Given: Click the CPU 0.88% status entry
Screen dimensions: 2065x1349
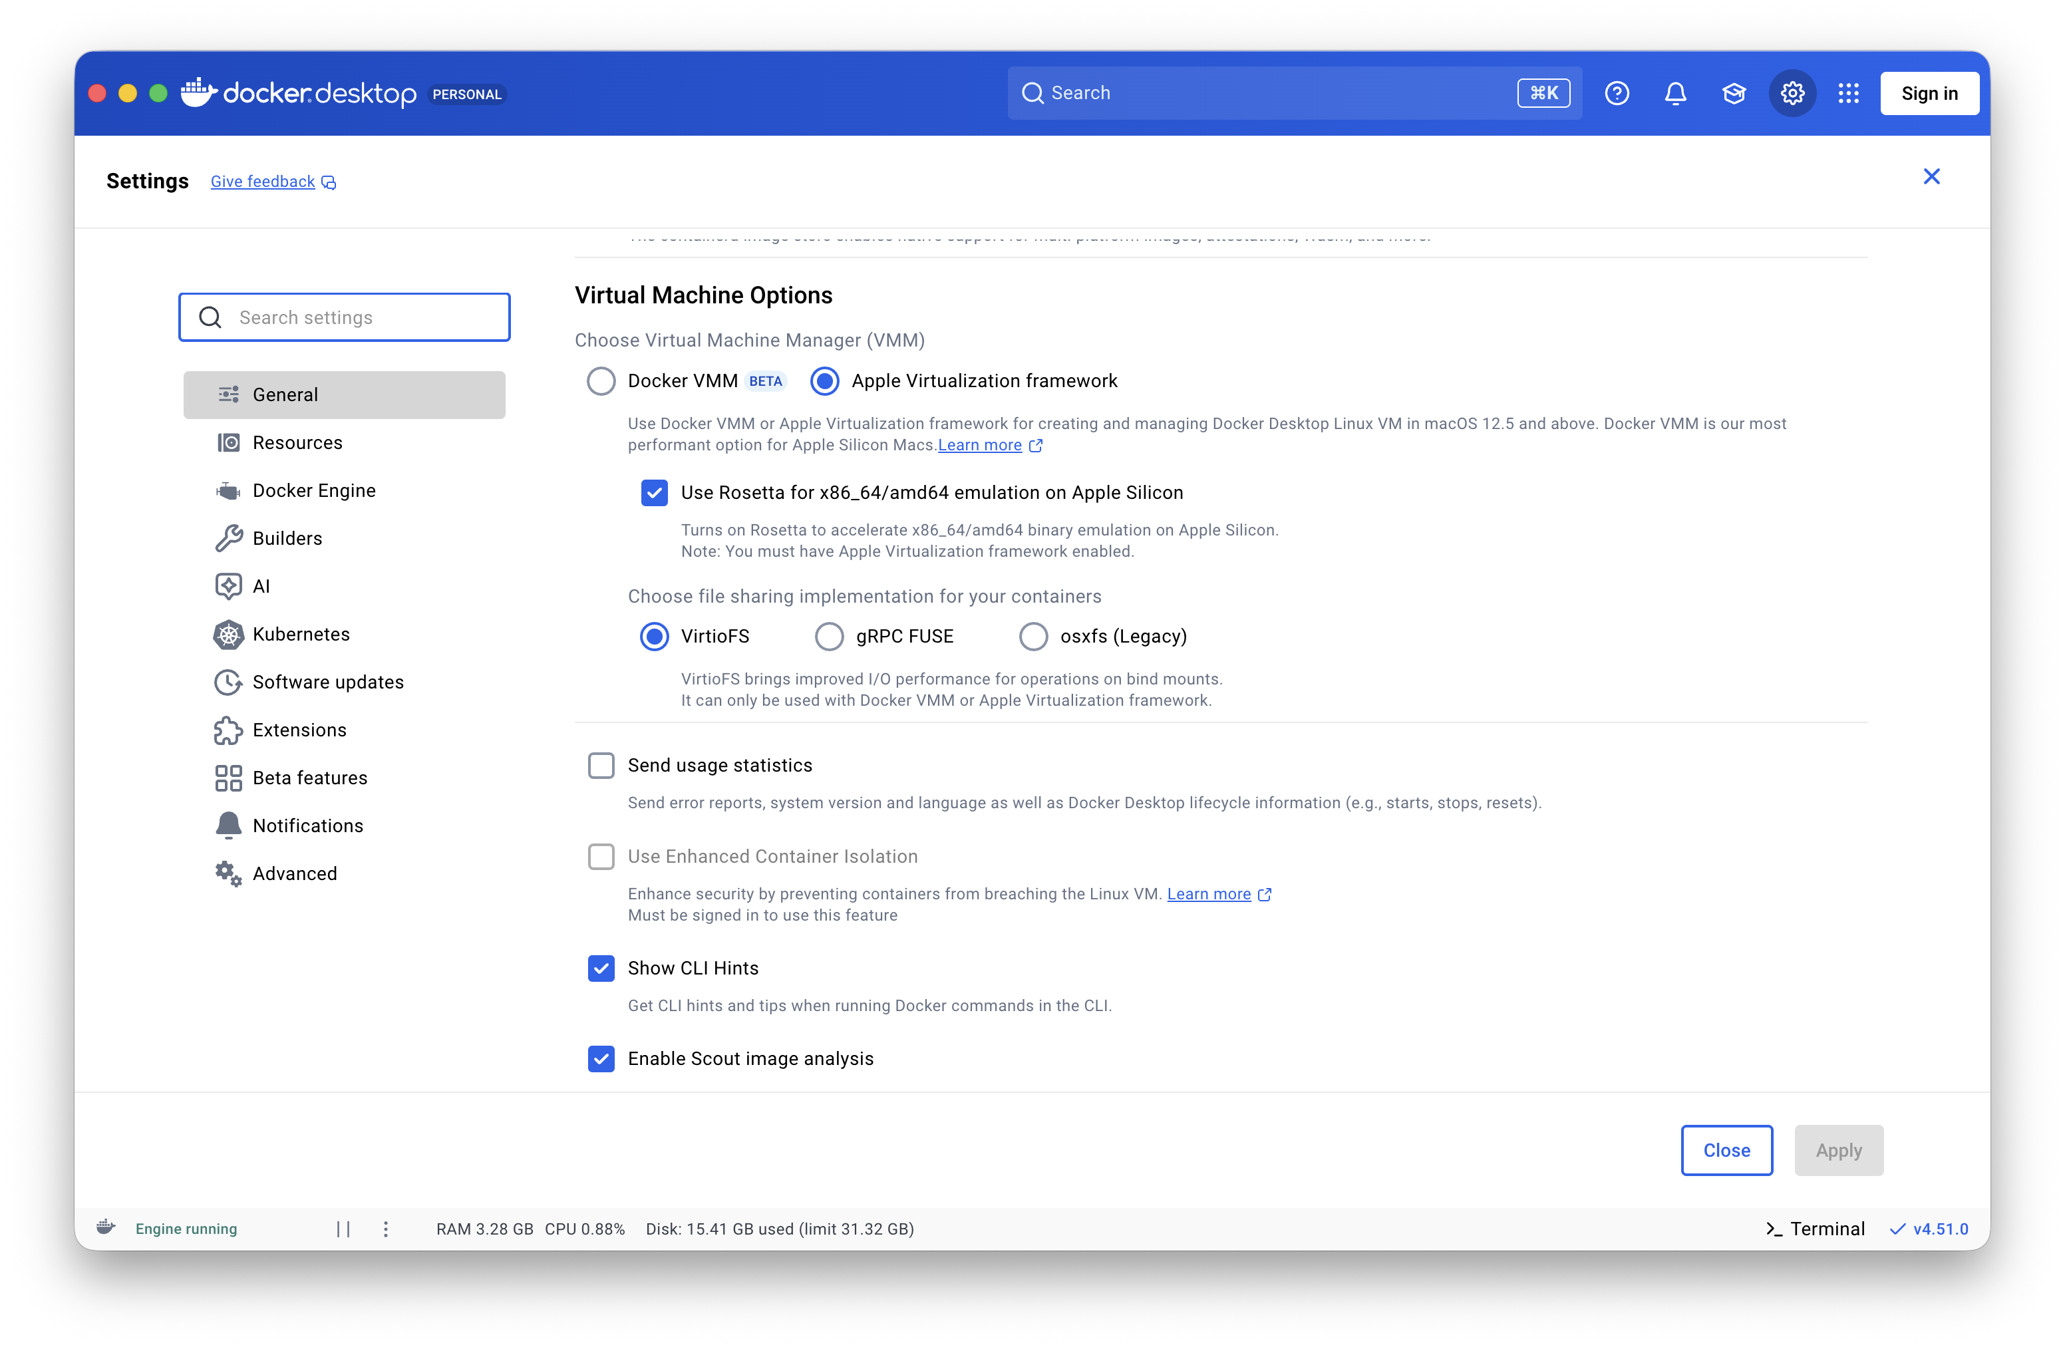Looking at the screenshot, I should tap(585, 1229).
